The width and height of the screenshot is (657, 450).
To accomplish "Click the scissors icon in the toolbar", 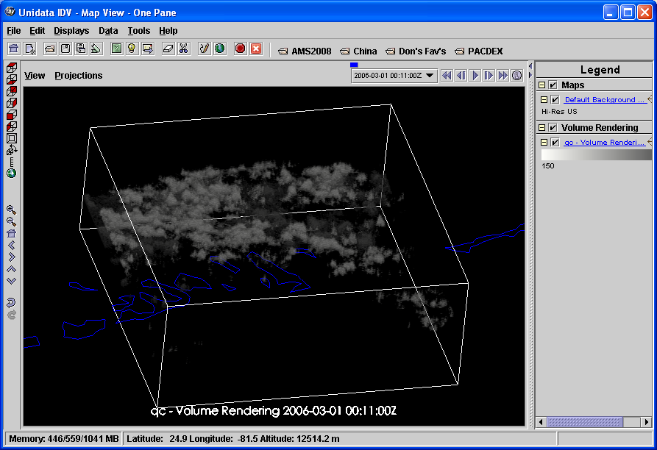I will (184, 49).
